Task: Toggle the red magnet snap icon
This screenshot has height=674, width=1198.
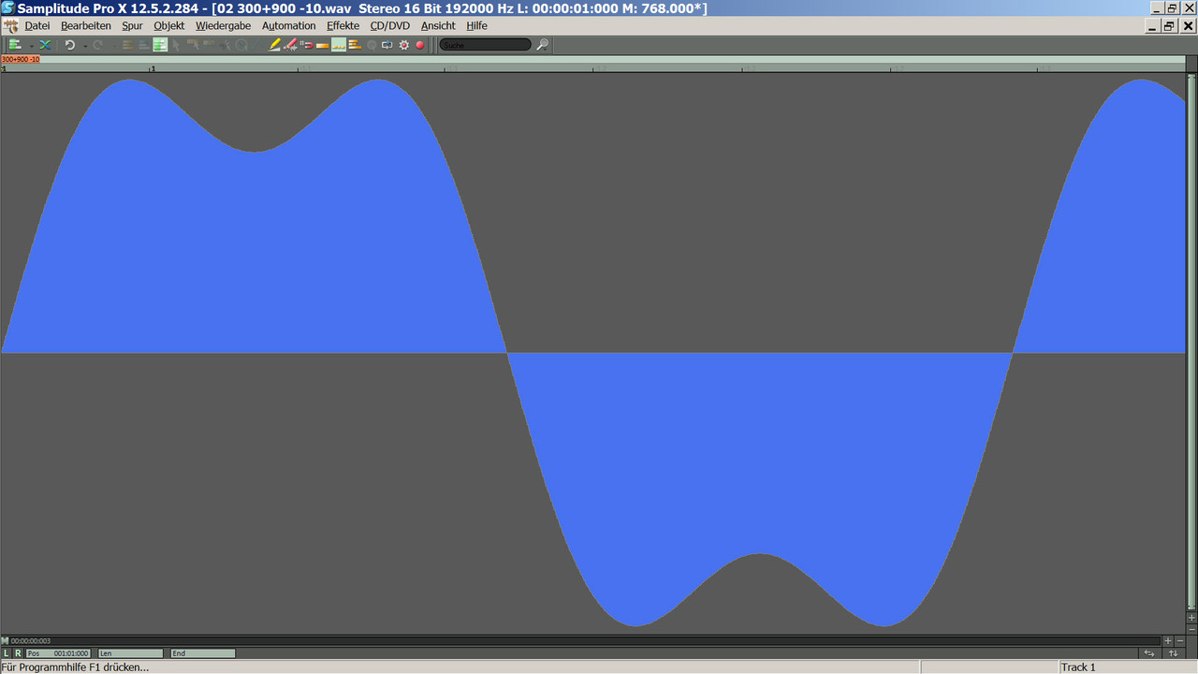Action: [x=307, y=45]
